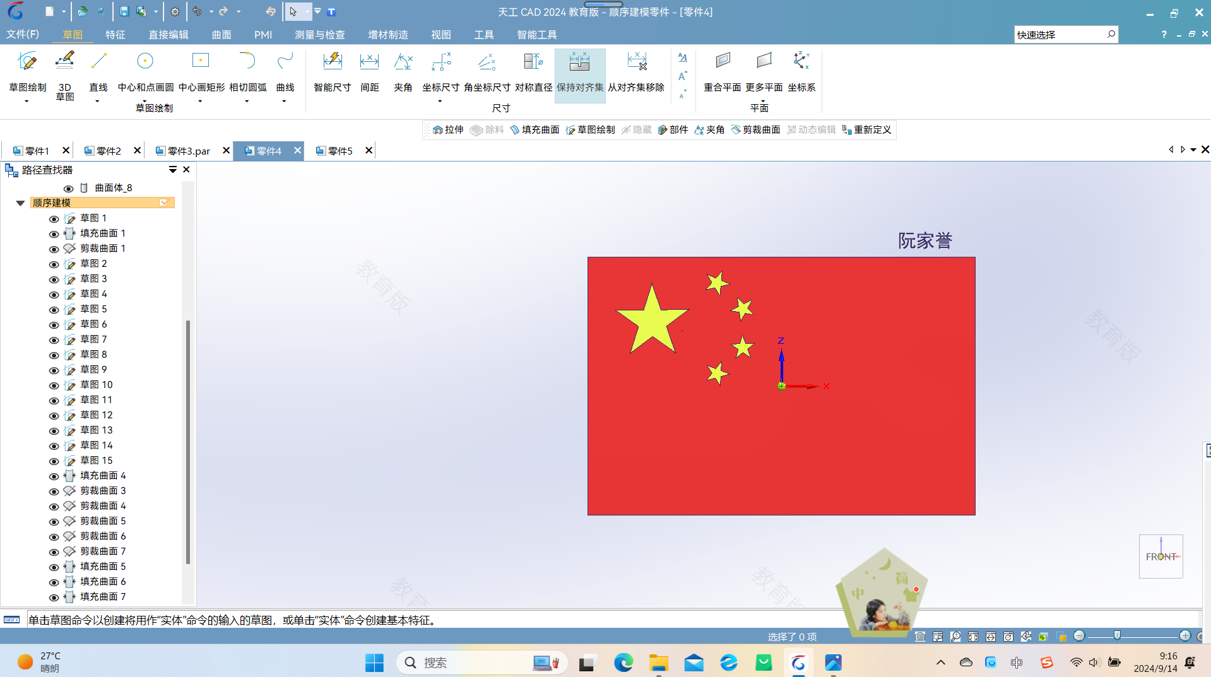Switch to the 特征 ribbon tab

pos(115,34)
